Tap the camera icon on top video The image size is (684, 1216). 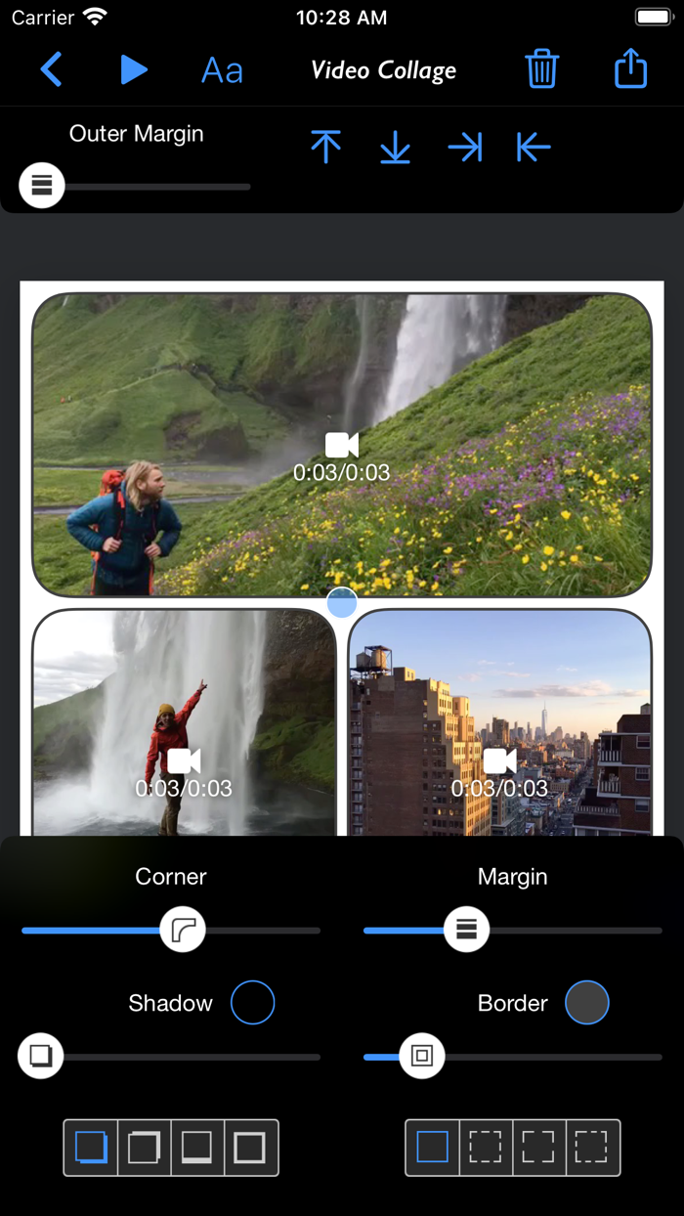click(x=342, y=446)
